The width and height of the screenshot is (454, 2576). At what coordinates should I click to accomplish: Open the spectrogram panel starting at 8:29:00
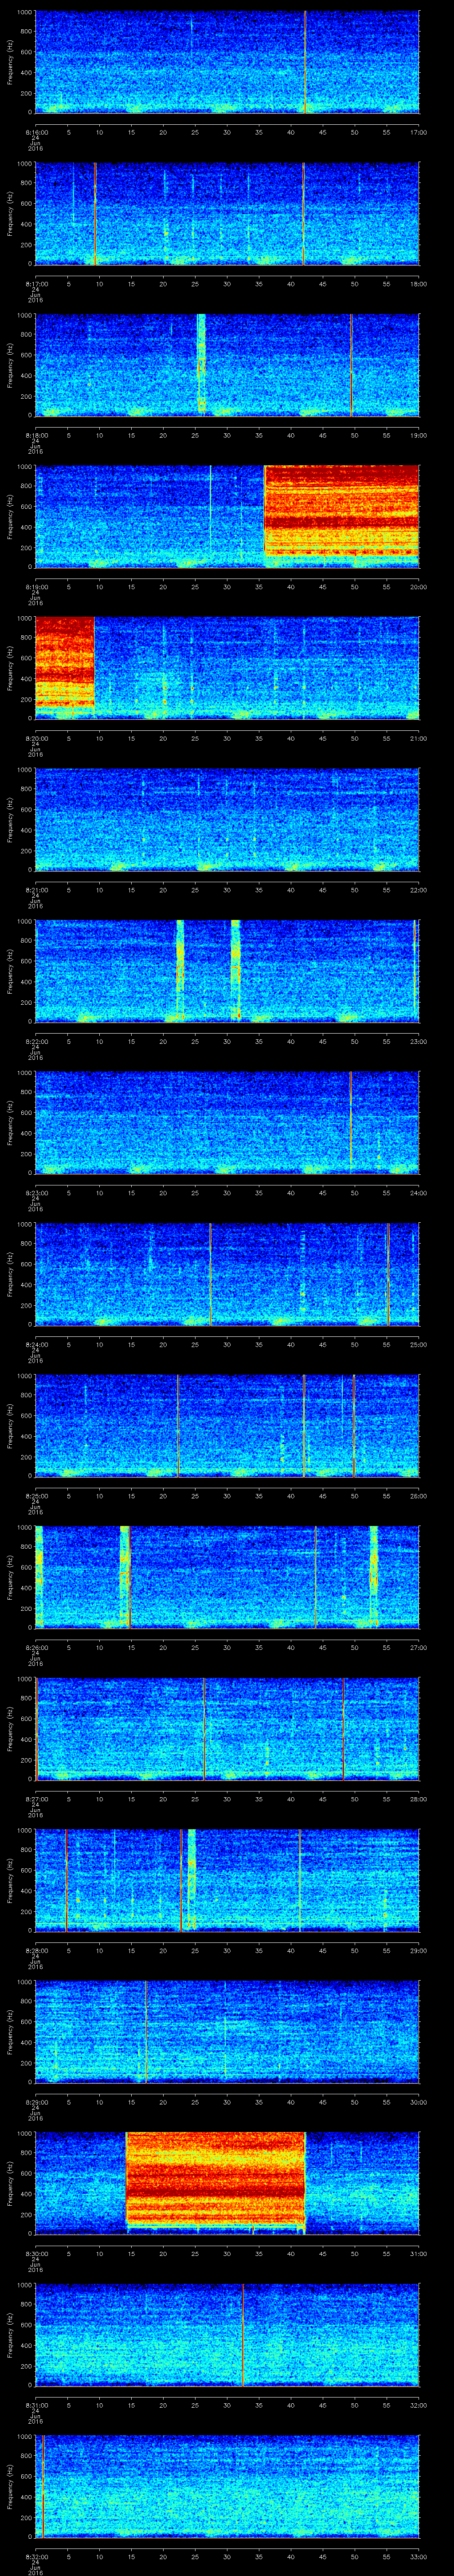coord(227,2032)
